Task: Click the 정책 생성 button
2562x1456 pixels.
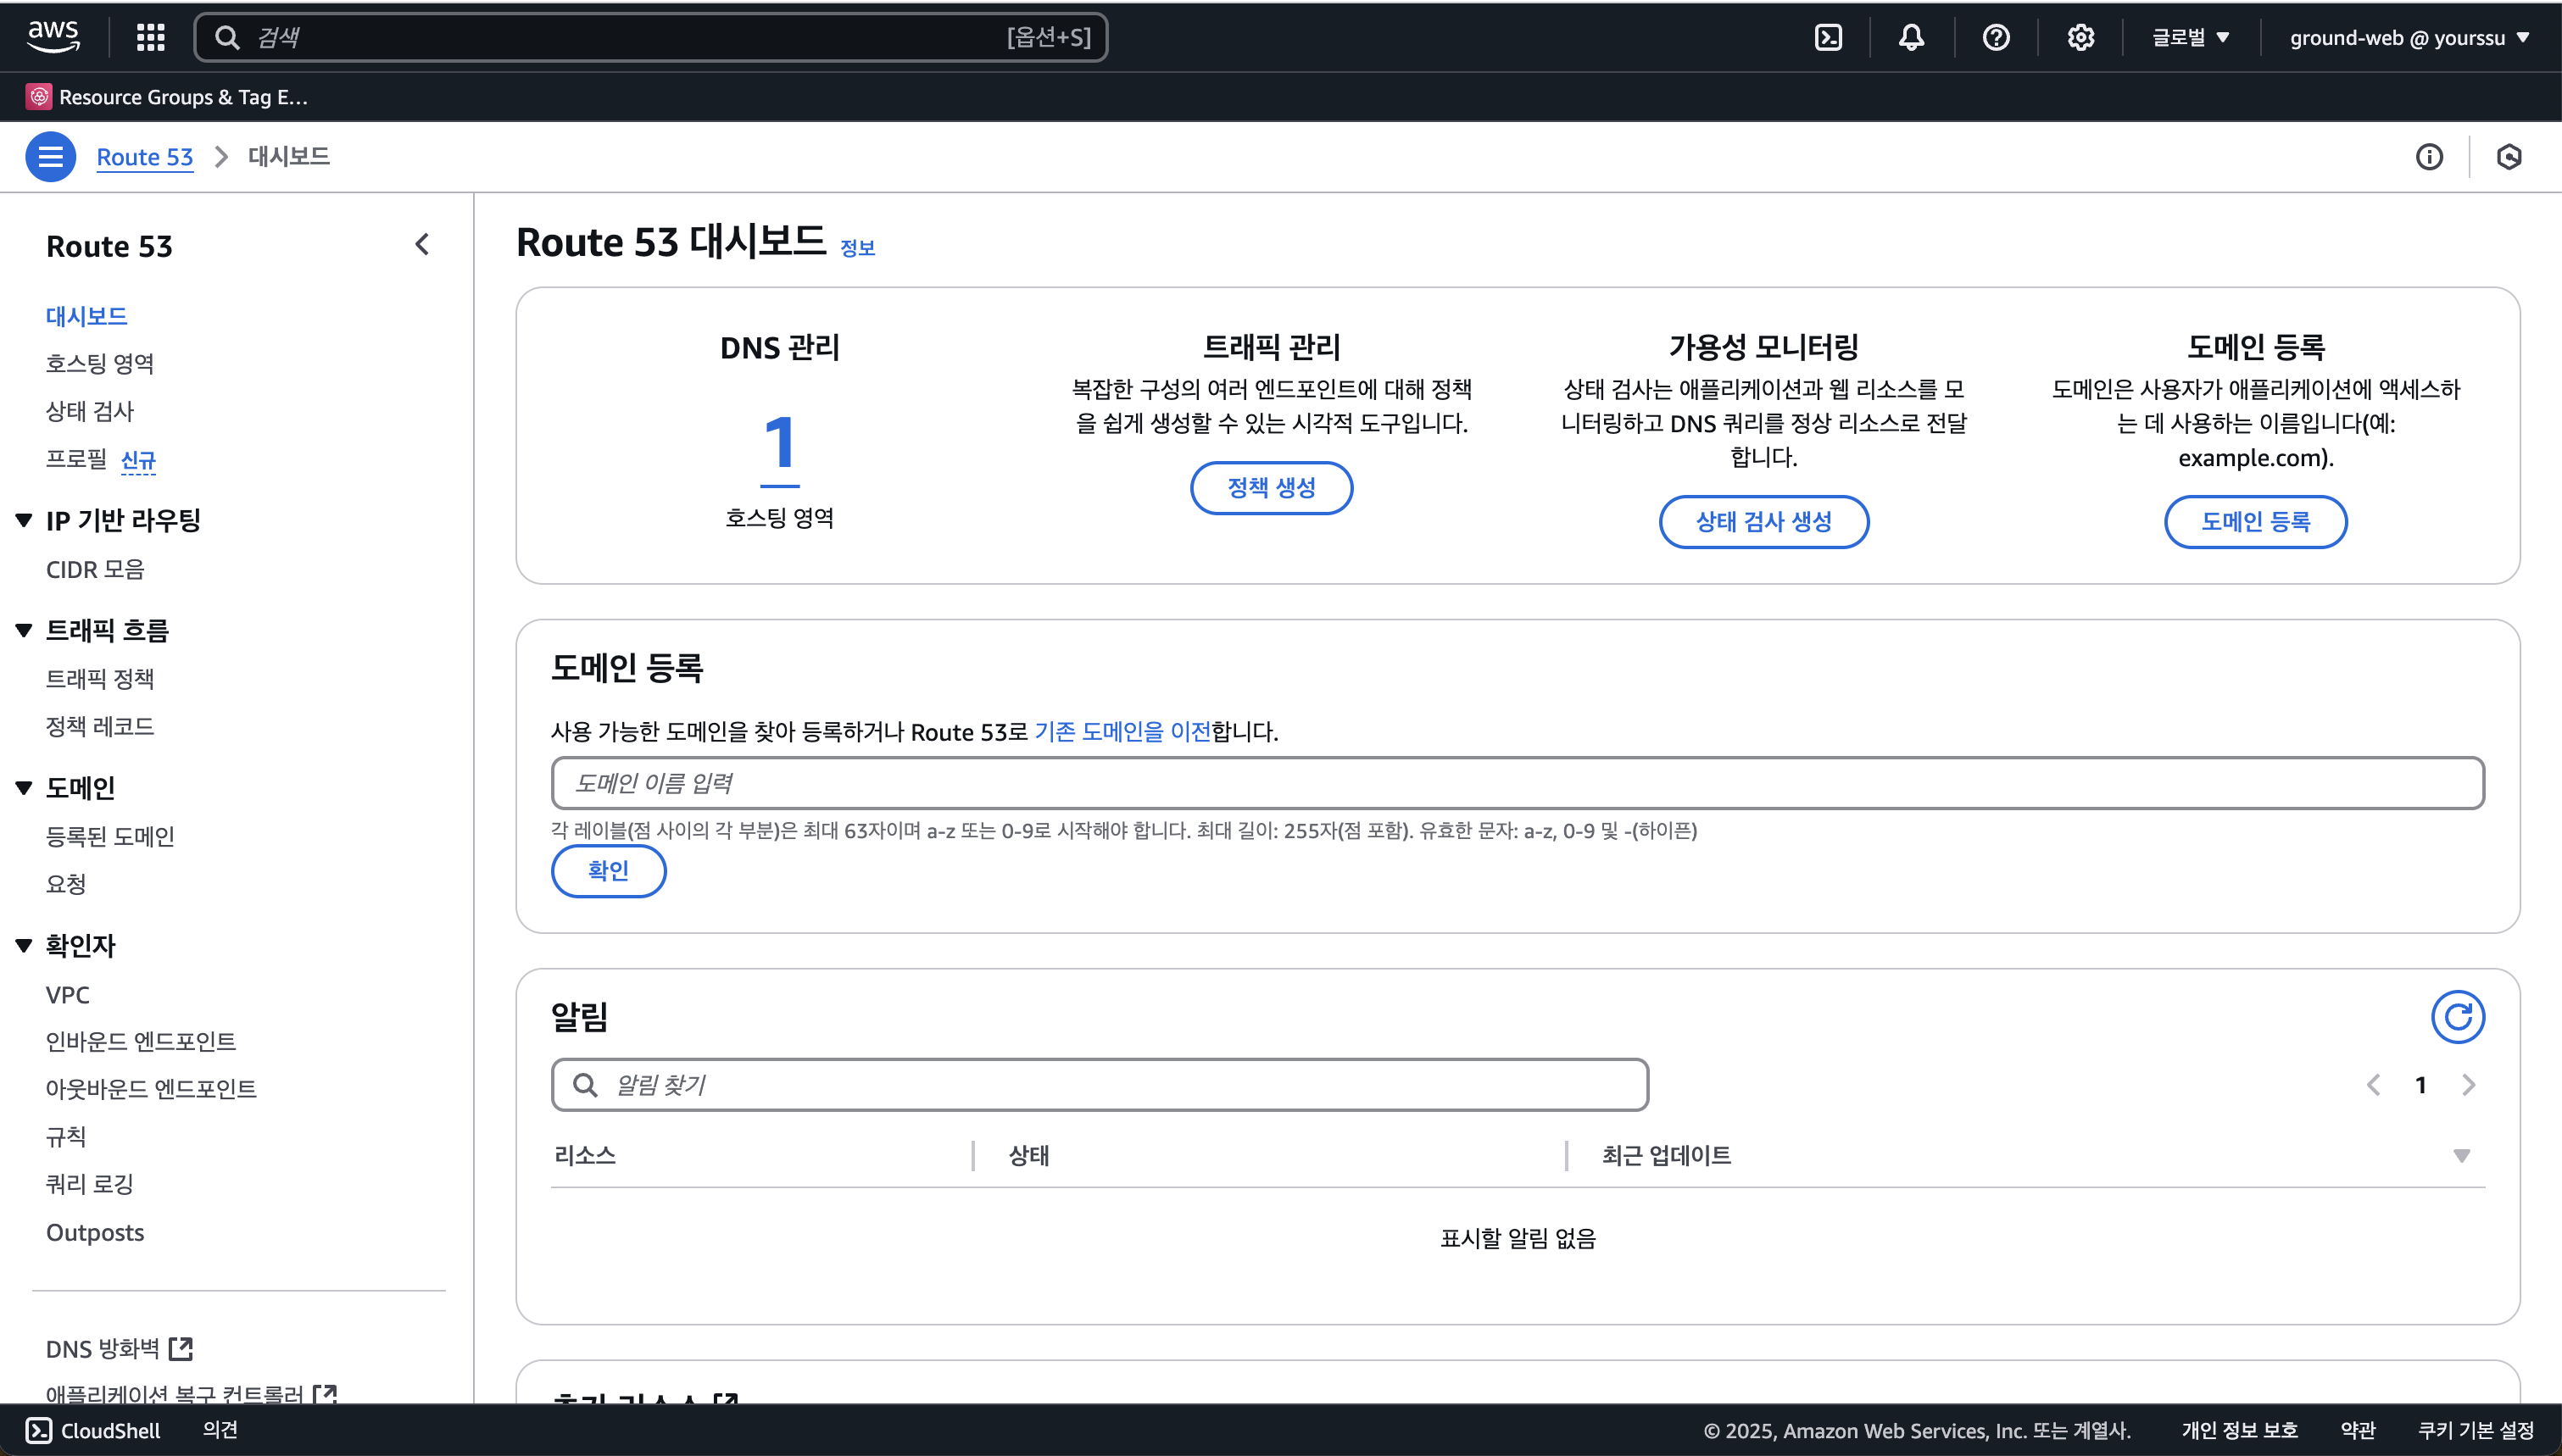Action: click(1271, 488)
